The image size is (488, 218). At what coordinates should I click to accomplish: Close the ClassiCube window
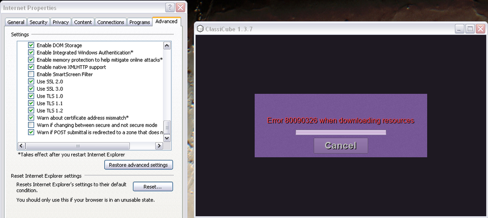point(480,29)
